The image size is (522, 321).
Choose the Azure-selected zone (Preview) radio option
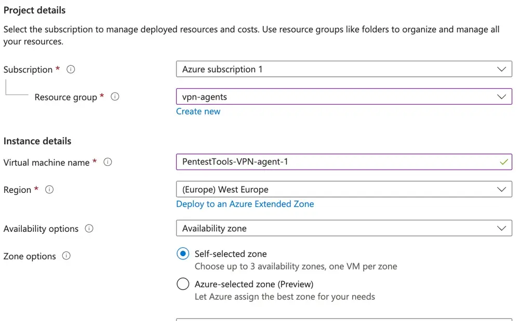tap(183, 284)
